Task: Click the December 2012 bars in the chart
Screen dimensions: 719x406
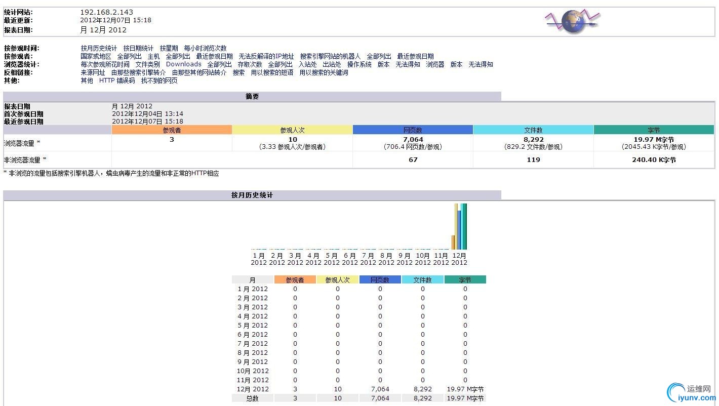Action: (x=459, y=226)
